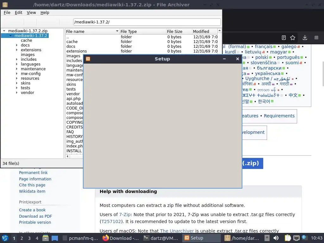
Task: Click the removable media eject icon in tray
Action: (267, 238)
